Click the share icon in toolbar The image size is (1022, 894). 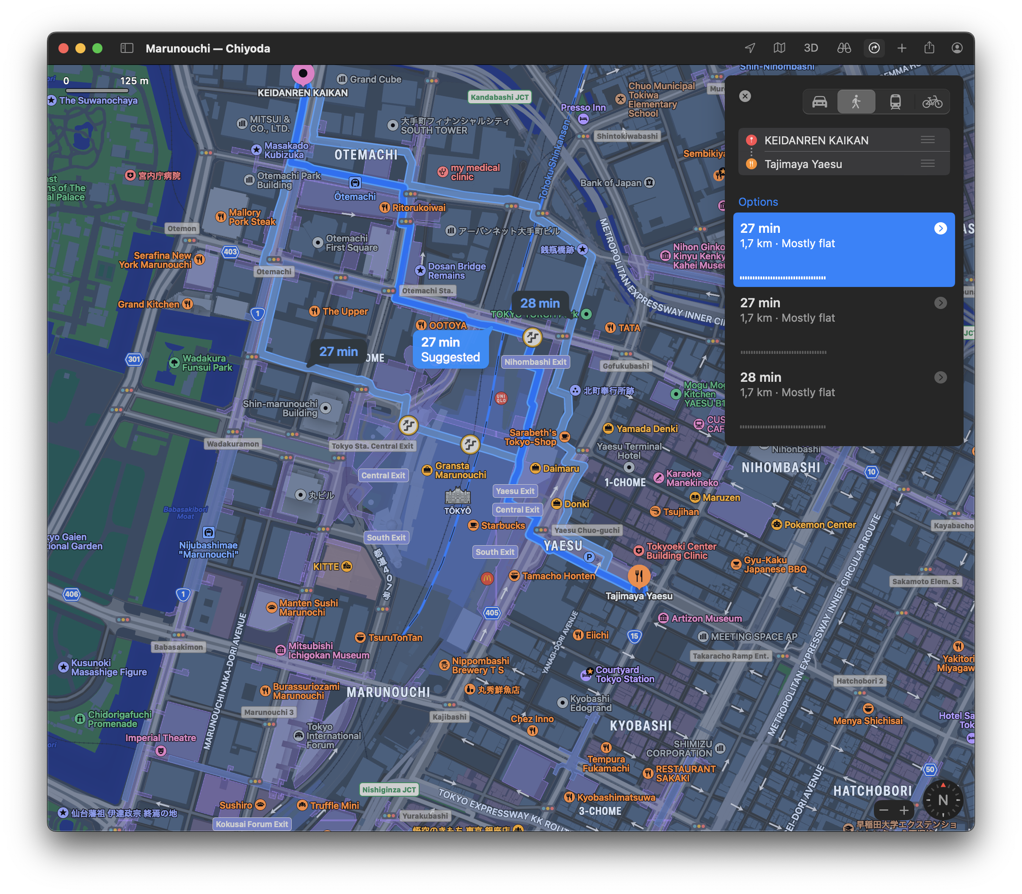tap(929, 48)
